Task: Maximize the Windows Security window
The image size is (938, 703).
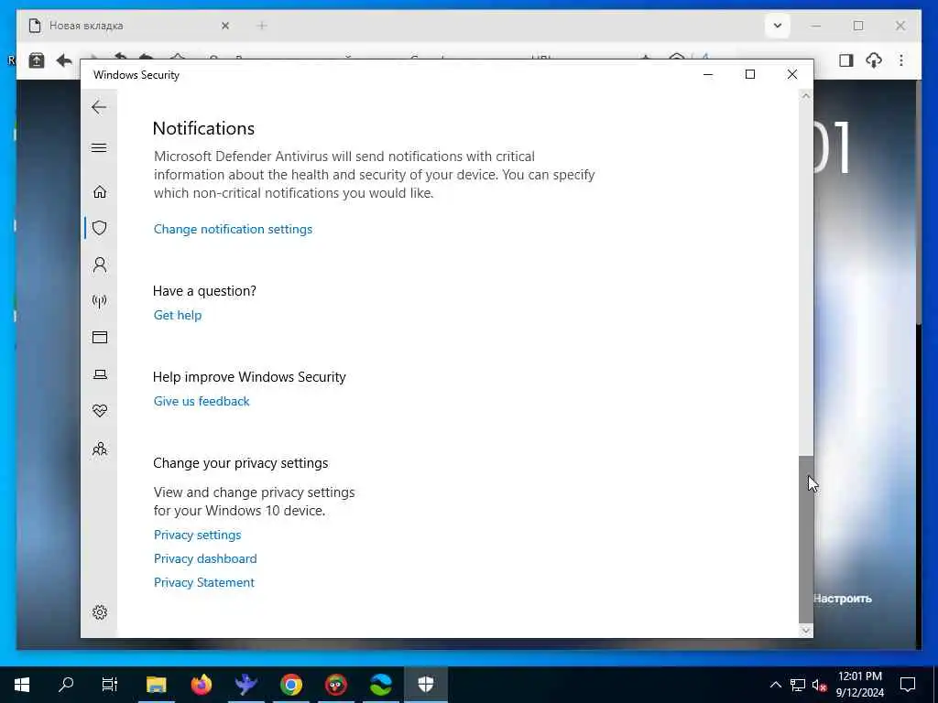Action: [750, 75]
